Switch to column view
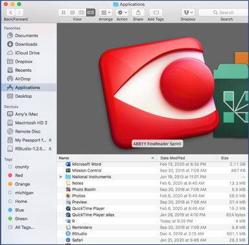The width and height of the screenshot is (249, 245). [82, 12]
